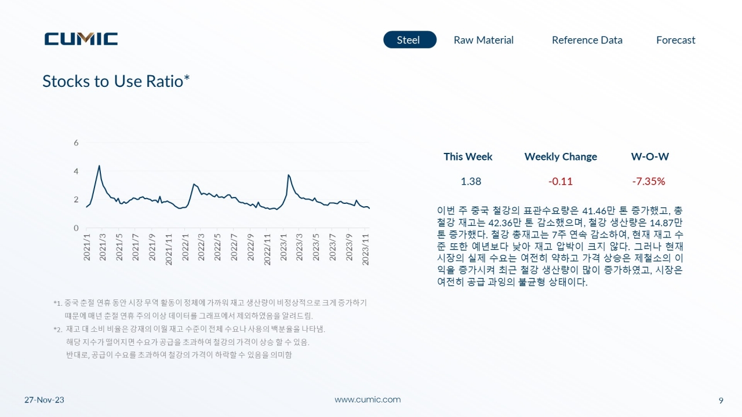Click the 2022/7 x-axis label

(235, 247)
